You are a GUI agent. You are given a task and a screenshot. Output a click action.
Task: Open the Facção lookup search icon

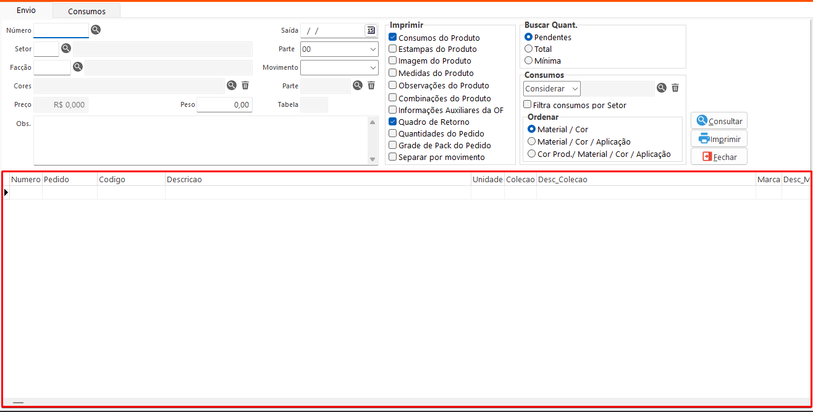click(78, 67)
